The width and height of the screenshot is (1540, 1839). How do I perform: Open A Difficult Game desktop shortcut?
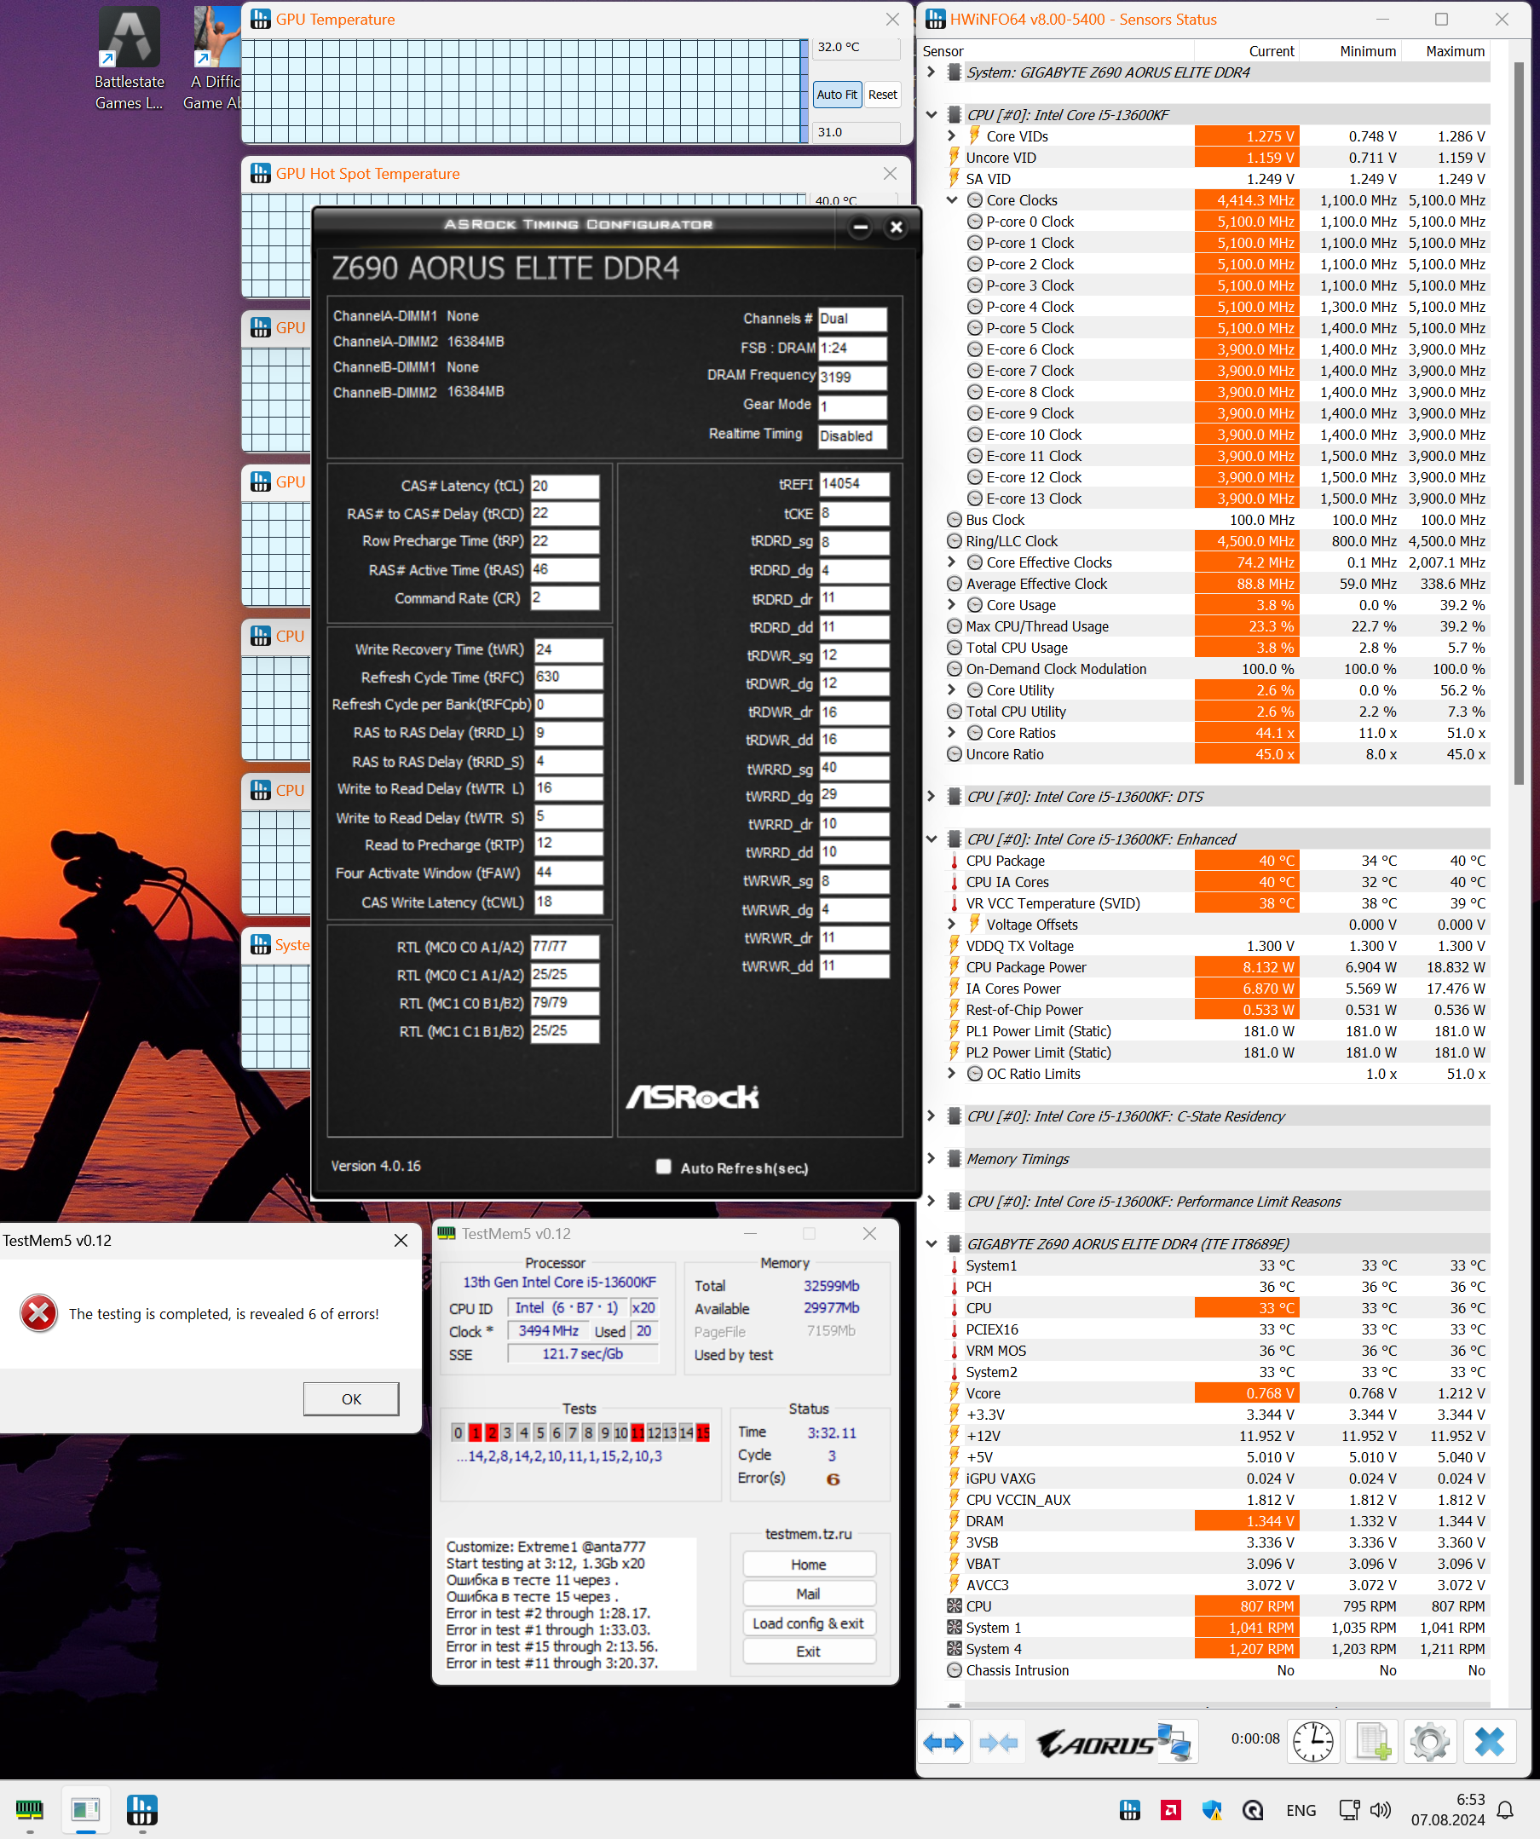coord(215,60)
